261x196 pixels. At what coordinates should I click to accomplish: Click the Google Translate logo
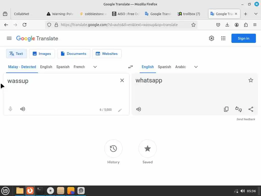[x=37, y=39]
